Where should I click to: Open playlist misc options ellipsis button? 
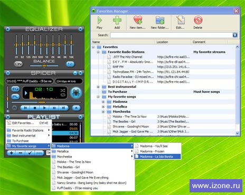pos(39,153)
